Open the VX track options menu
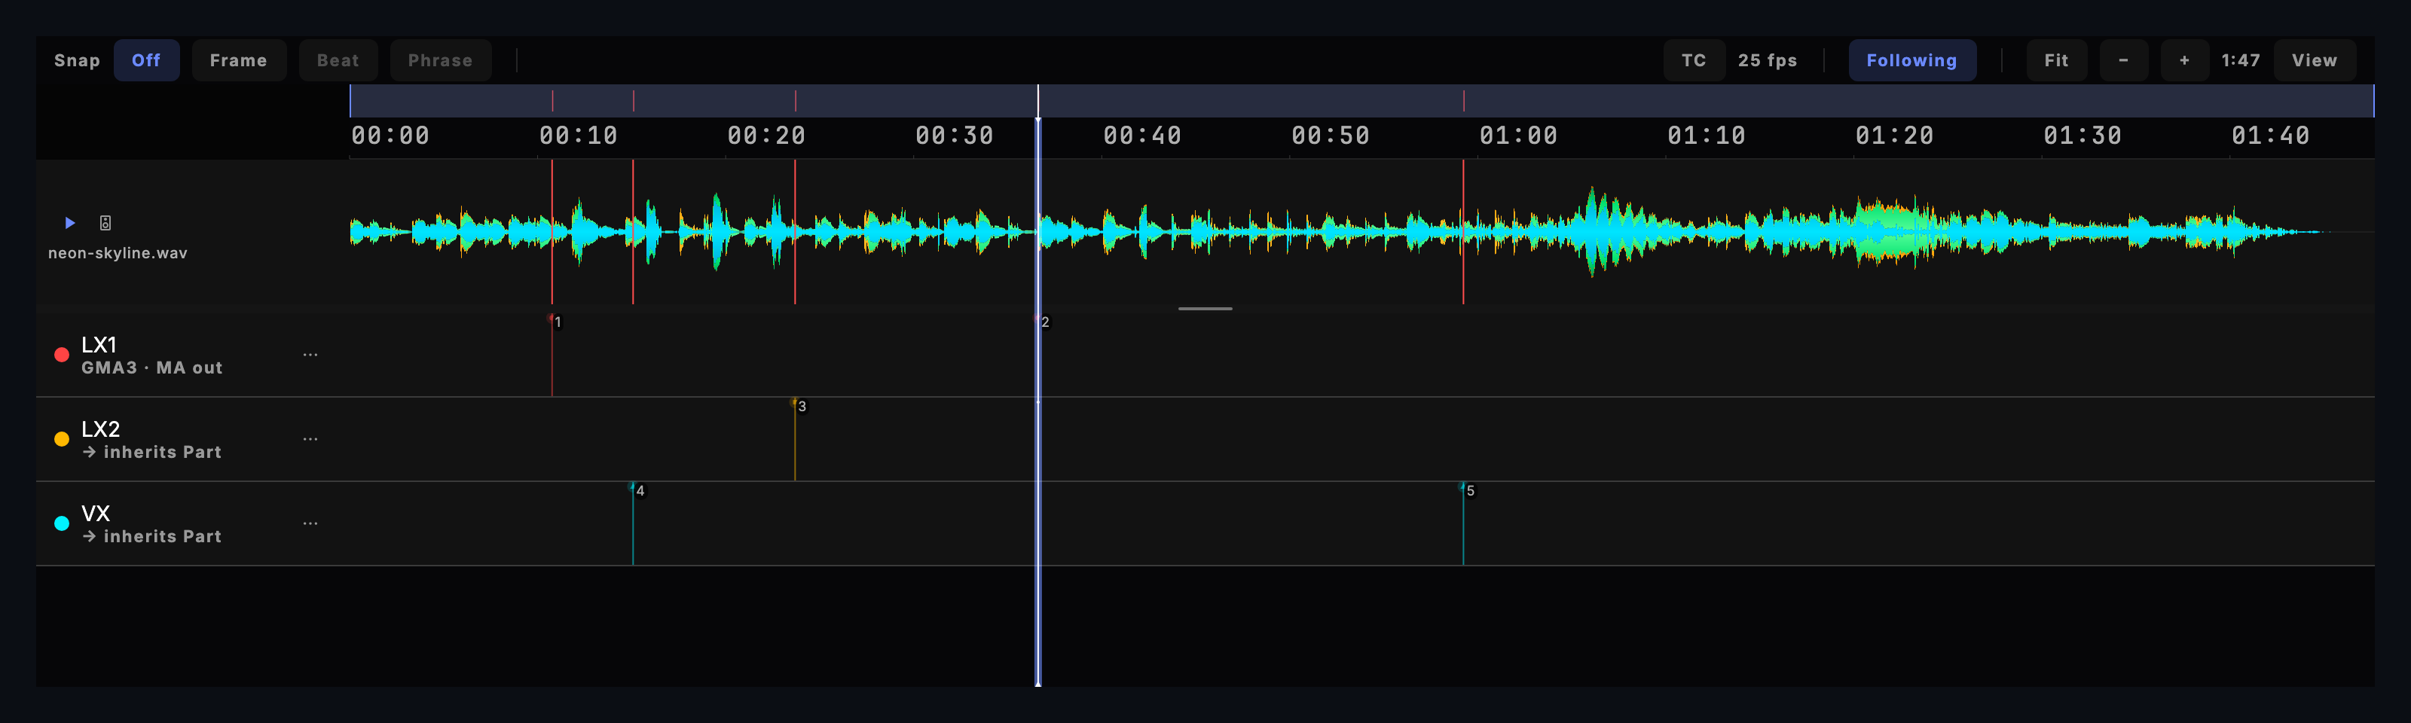 pos(310,523)
